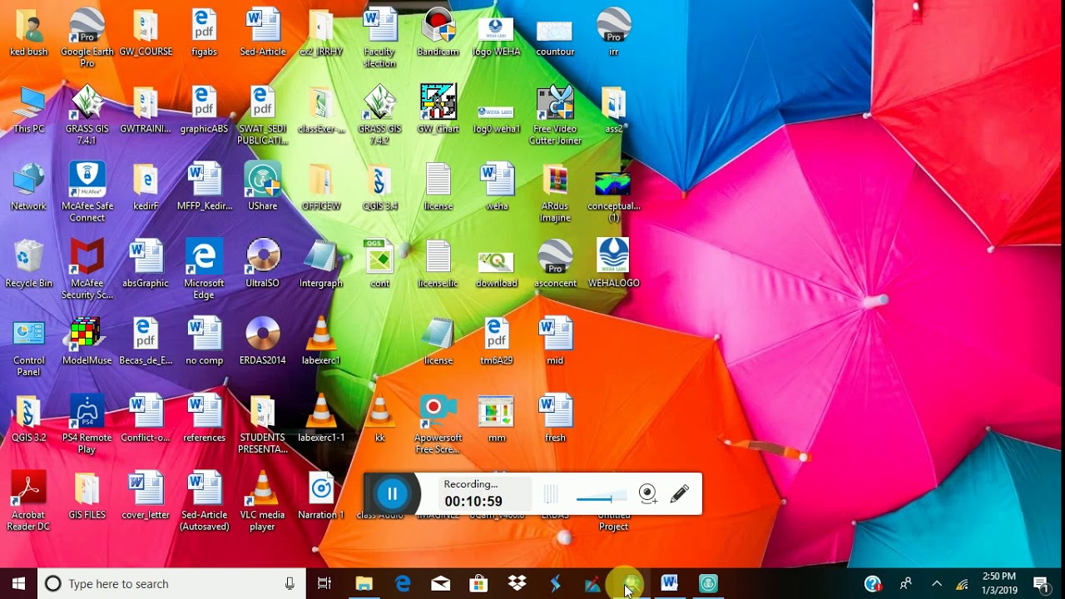Click the Recycle Bin icon
The width and height of the screenshot is (1065, 599).
pos(29,264)
